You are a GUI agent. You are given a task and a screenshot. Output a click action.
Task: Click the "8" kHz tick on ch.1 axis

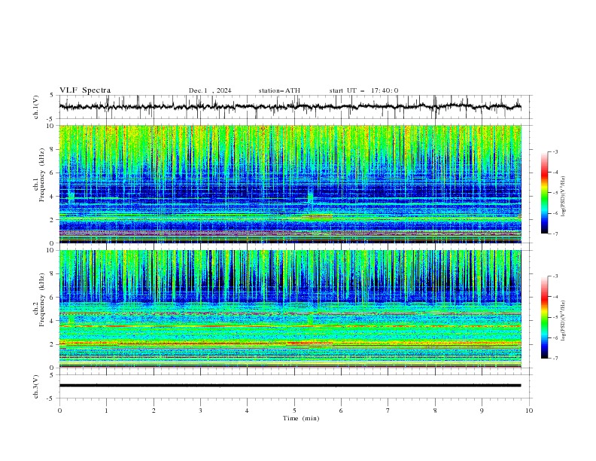[53, 149]
